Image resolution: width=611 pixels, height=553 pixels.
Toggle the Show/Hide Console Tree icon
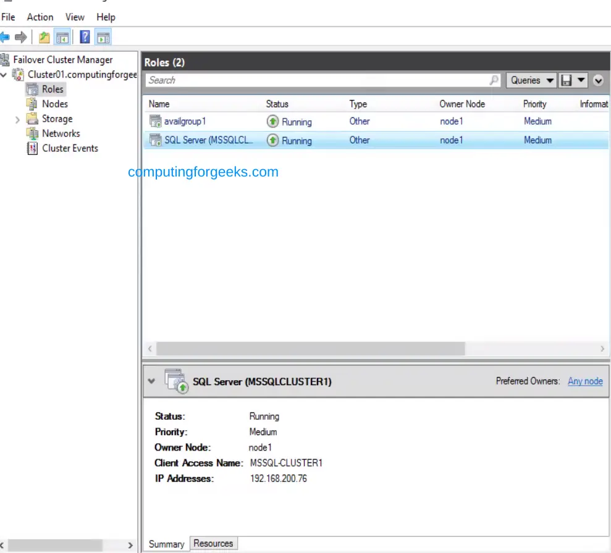coord(62,38)
